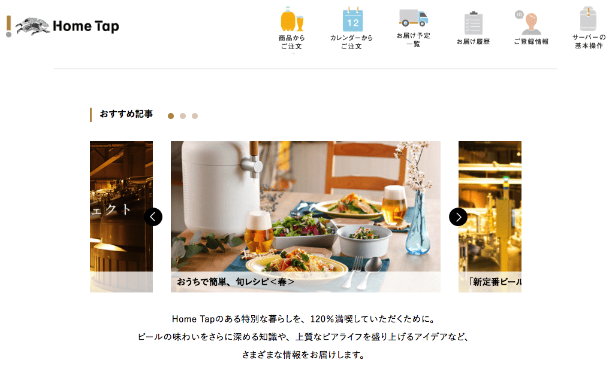Advance carousel with right arrow button
The height and width of the screenshot is (372, 615).
(x=458, y=217)
